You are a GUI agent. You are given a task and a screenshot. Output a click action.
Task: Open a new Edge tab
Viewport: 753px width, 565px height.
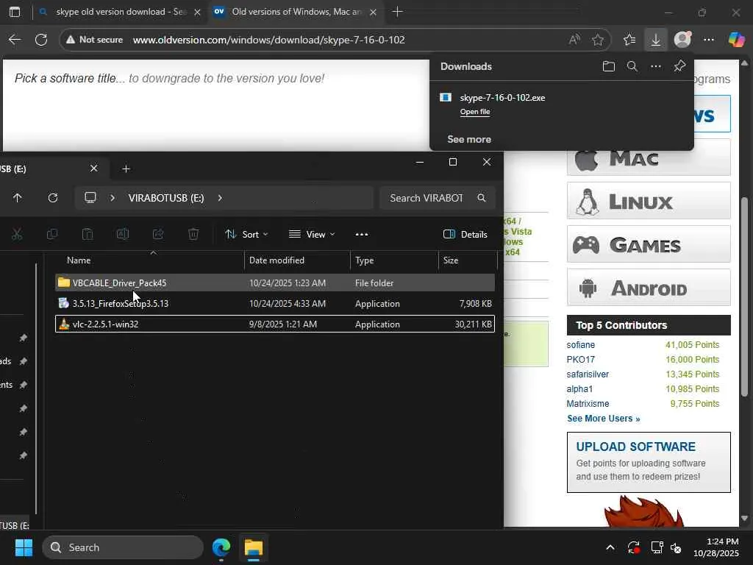[x=397, y=12]
